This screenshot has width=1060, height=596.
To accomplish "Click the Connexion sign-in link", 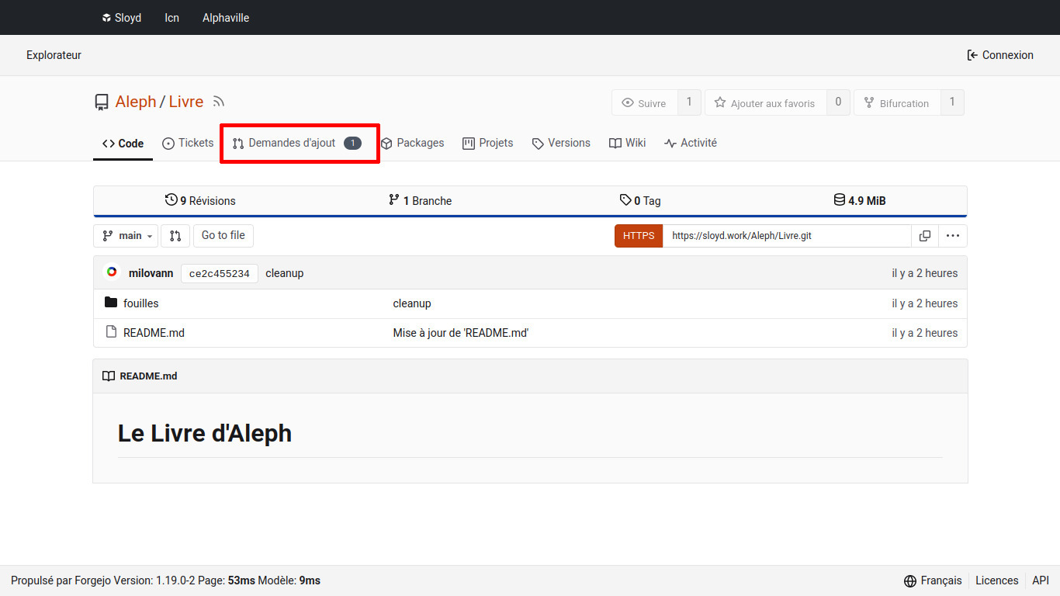I will (999, 55).
